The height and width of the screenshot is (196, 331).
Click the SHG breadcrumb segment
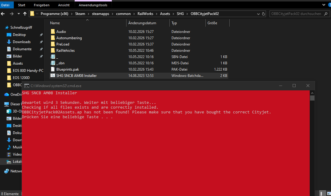tap(180, 14)
